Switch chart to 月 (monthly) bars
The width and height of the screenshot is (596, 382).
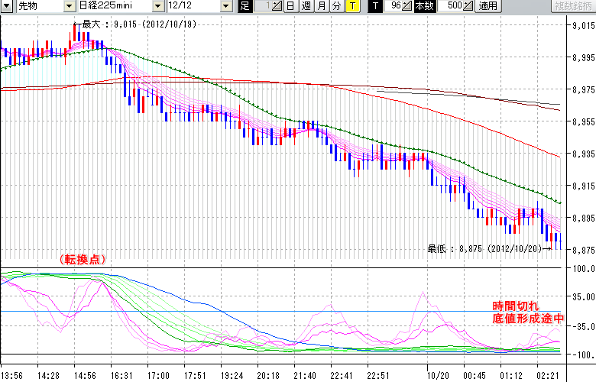click(321, 6)
